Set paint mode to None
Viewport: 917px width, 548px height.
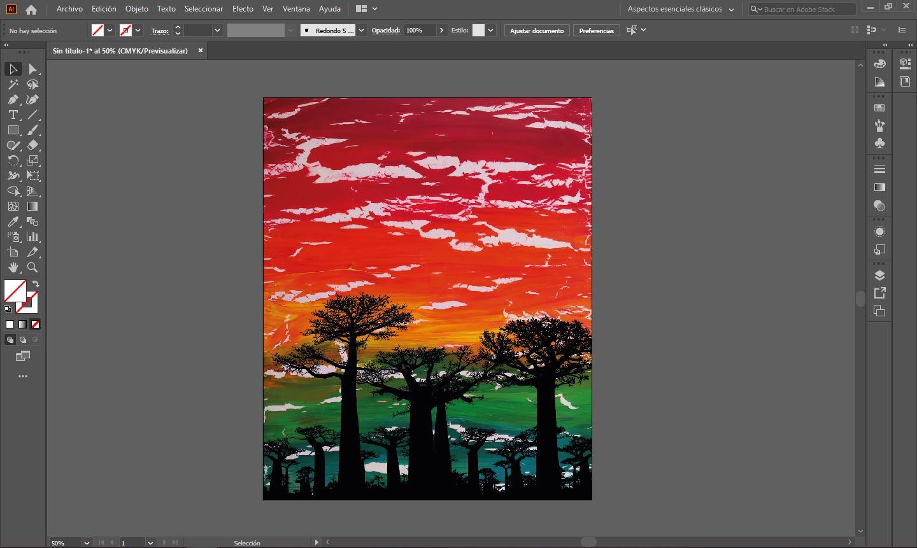click(35, 324)
